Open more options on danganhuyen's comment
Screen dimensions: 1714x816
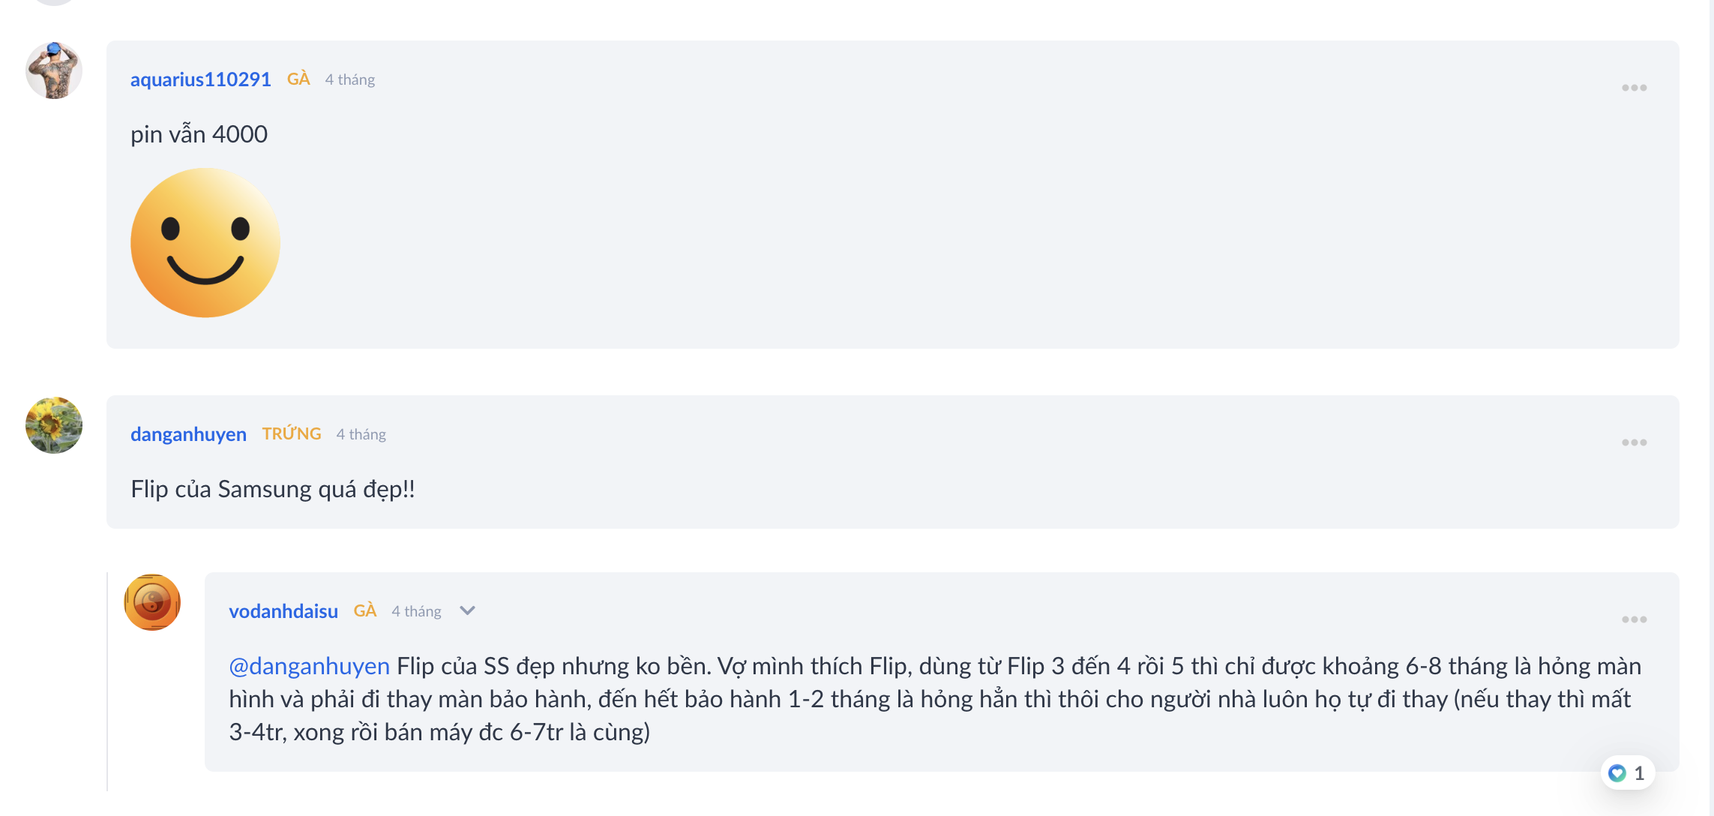[1634, 442]
